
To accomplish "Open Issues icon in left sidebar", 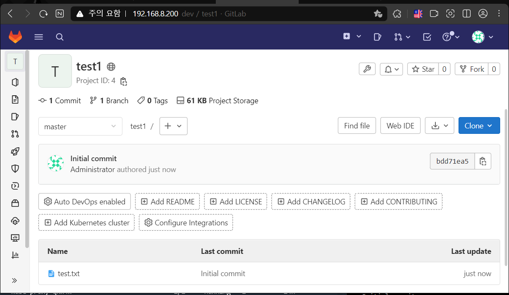I will (x=15, y=117).
